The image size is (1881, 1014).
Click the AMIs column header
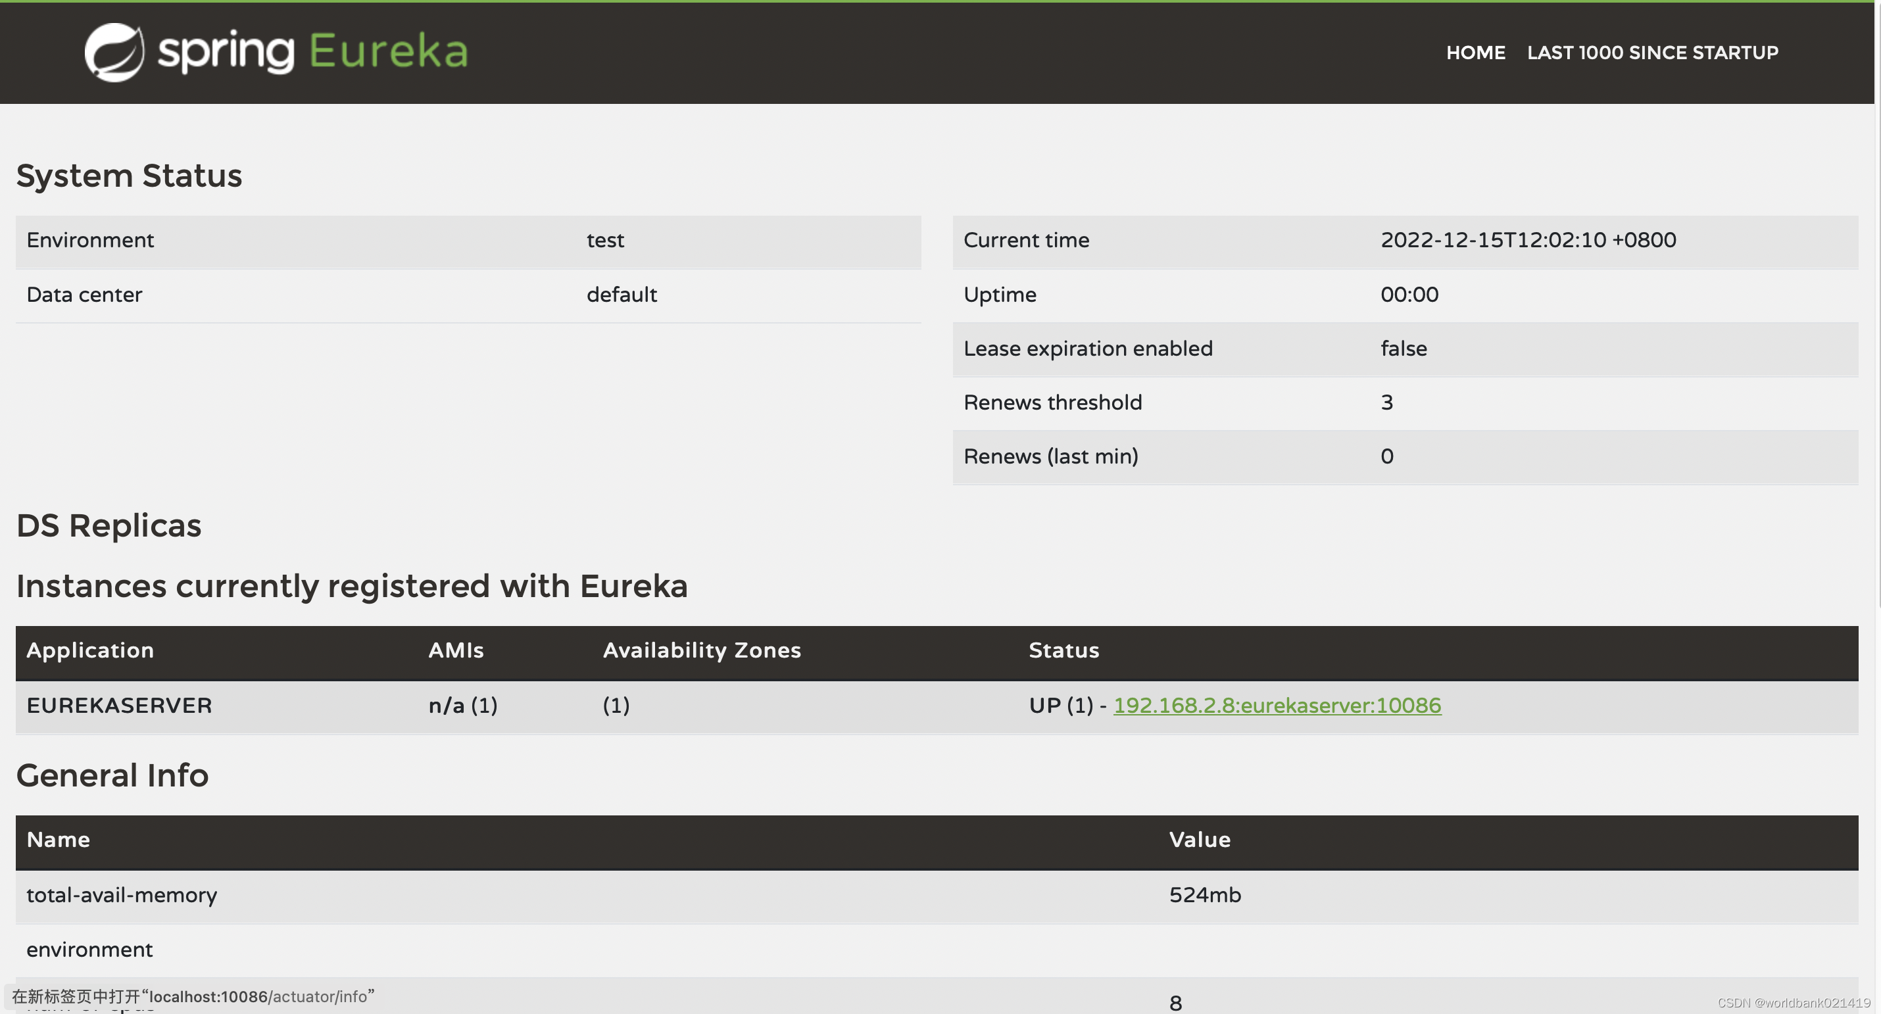tap(456, 650)
